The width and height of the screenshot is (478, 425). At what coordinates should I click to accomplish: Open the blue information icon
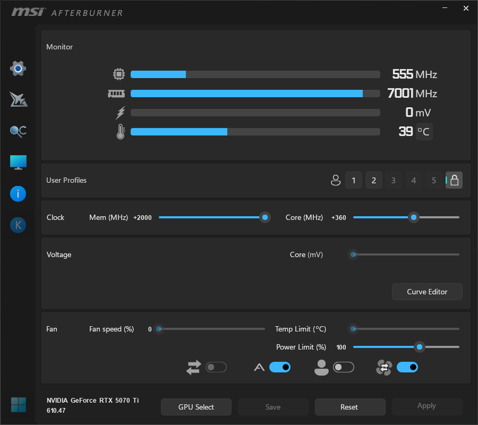(x=18, y=194)
